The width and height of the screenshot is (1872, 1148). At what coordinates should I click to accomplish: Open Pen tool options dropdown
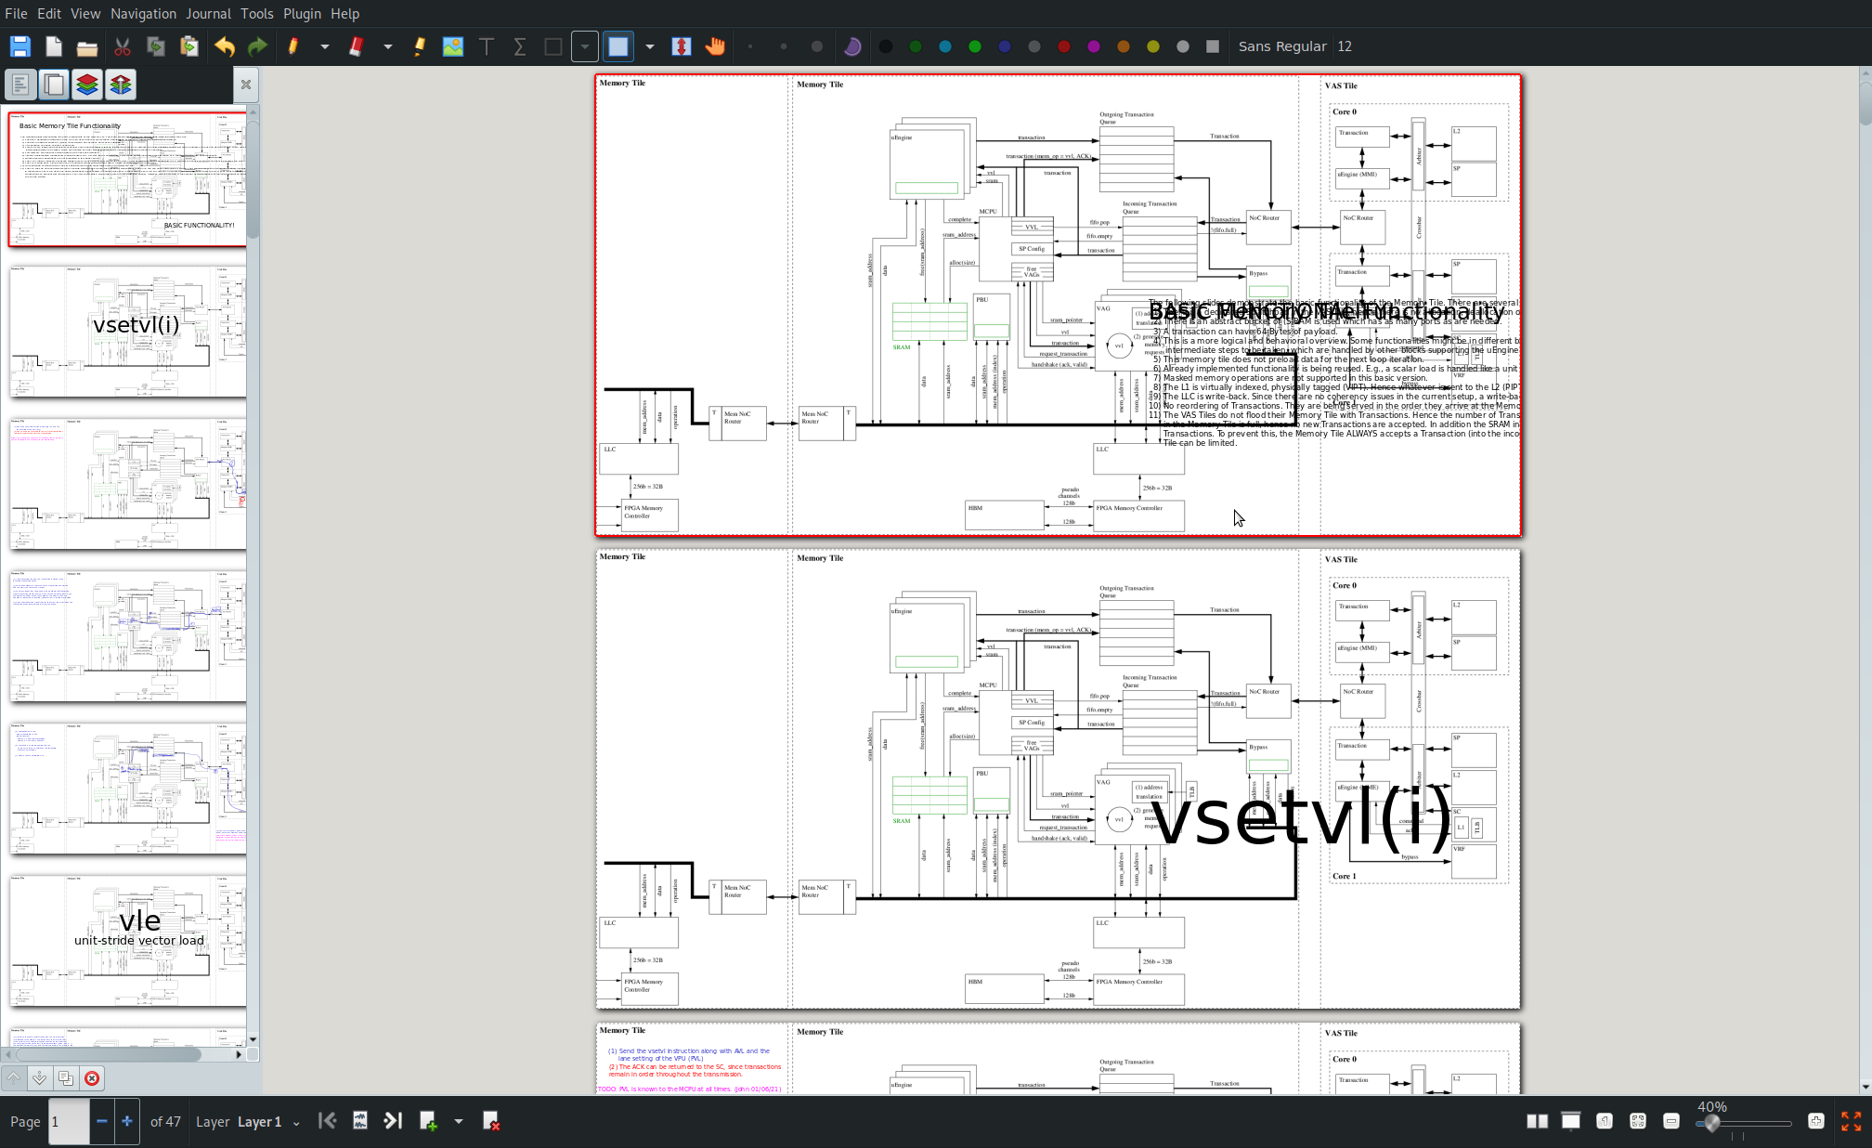(324, 46)
